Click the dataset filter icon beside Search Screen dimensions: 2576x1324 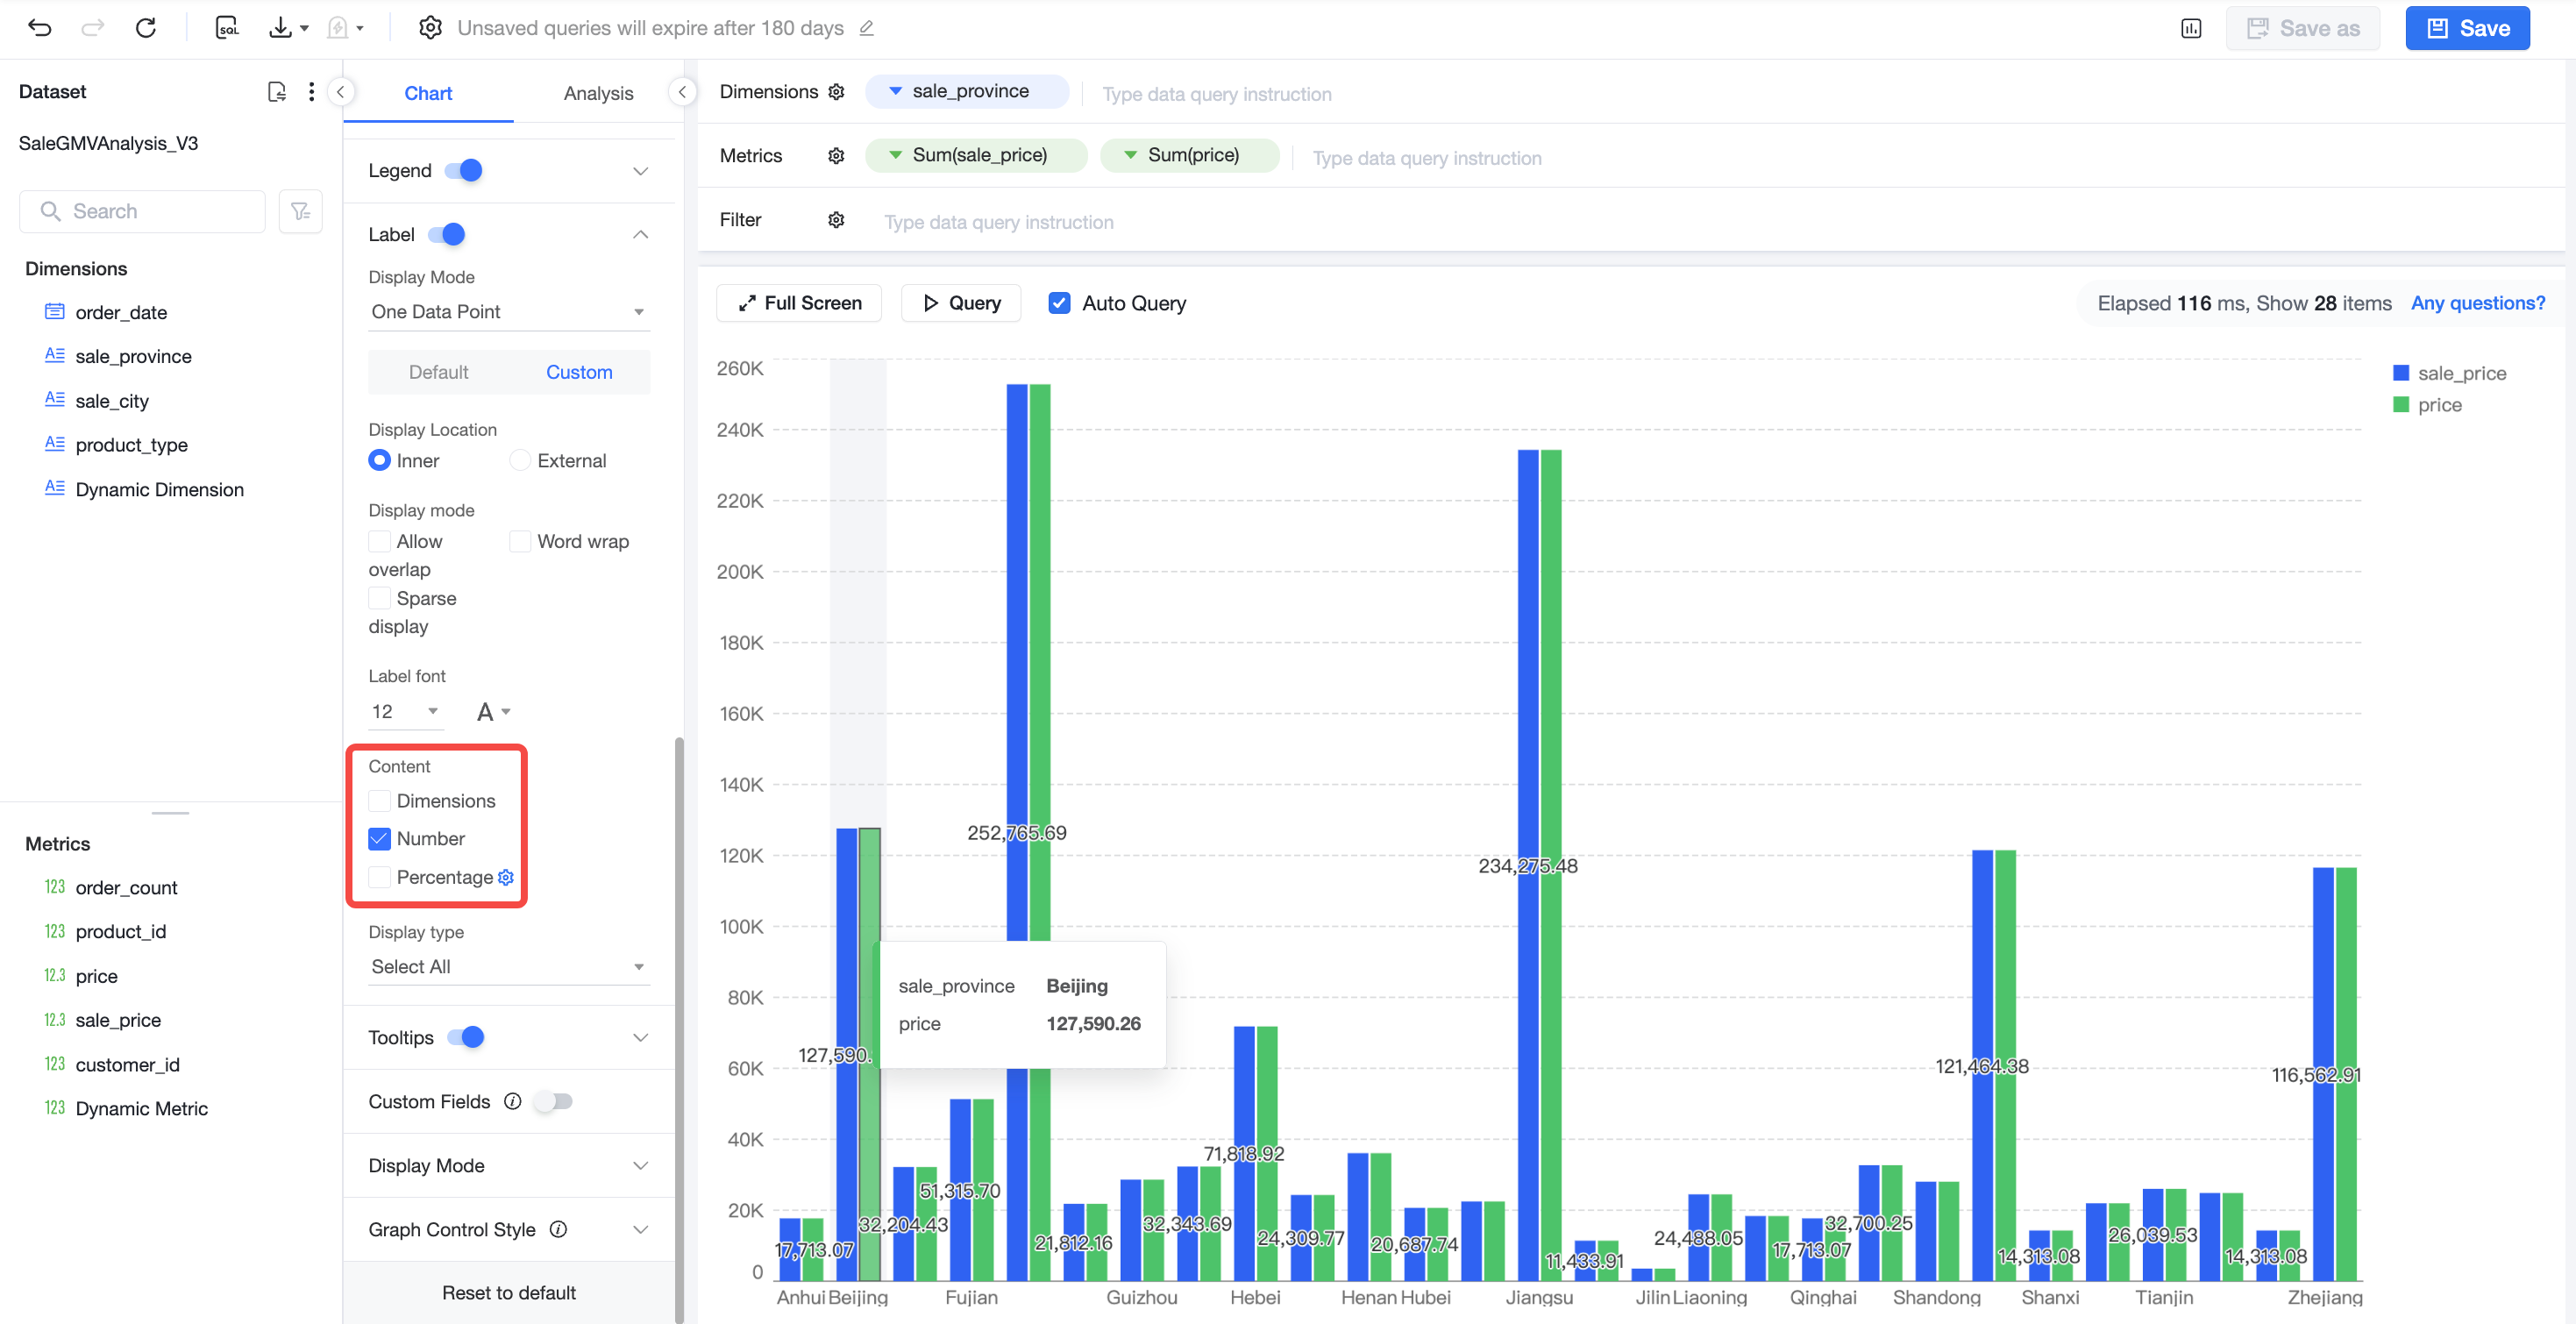(x=300, y=211)
